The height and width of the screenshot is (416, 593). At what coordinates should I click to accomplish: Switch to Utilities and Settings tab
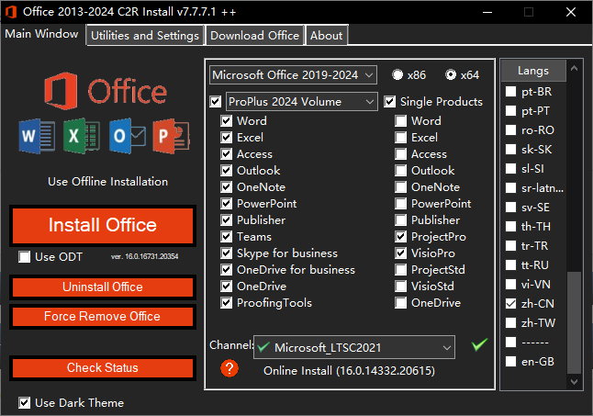tap(145, 36)
